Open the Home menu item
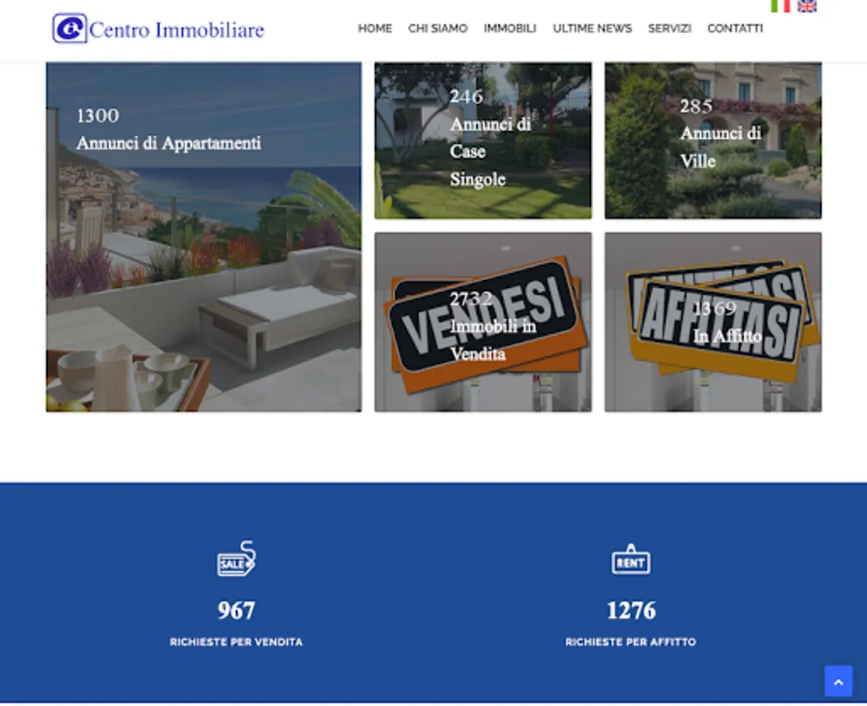The width and height of the screenshot is (867, 706). pos(375,28)
